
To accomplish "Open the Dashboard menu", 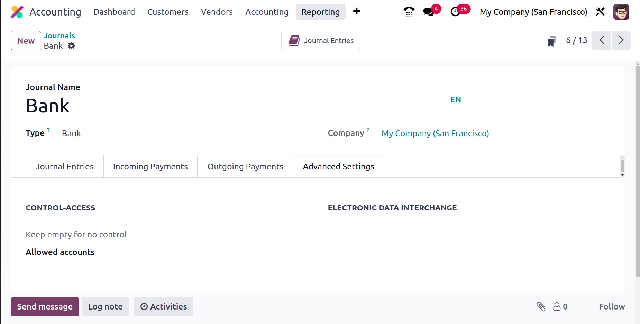I will 114,12.
